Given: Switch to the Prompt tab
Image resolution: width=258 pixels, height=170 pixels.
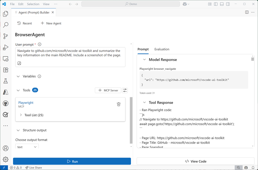Looking at the screenshot, I should pos(143,49).
